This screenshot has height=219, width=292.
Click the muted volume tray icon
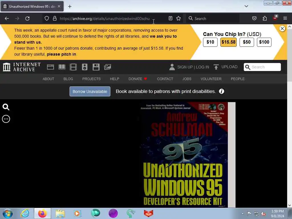click(x=263, y=214)
